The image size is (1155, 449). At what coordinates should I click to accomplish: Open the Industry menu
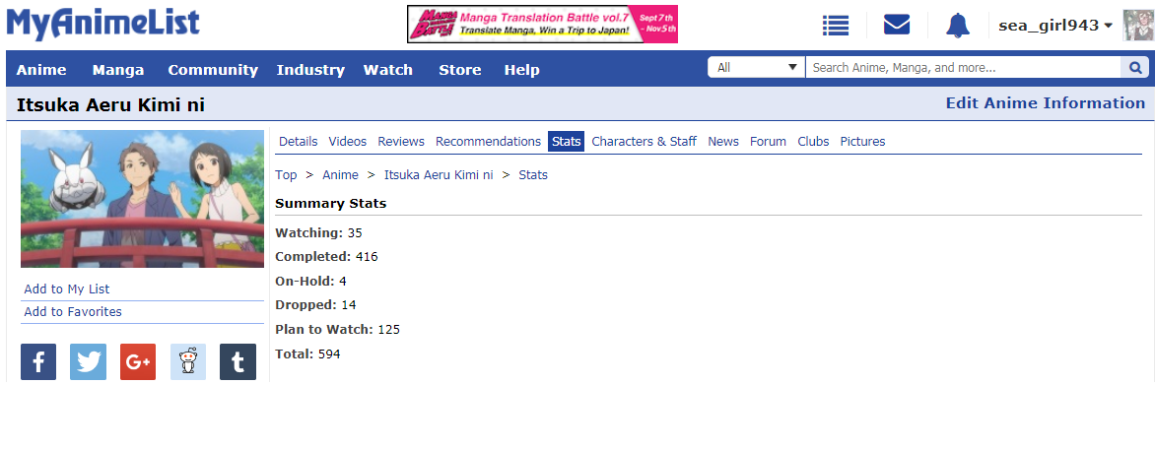point(310,70)
